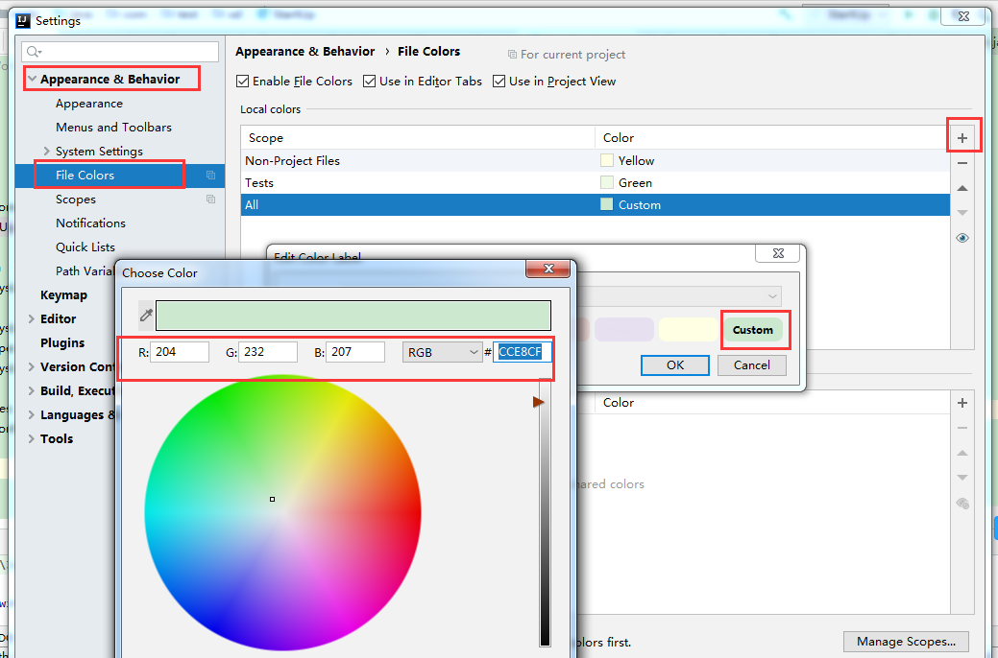Move selected scope down with the arrow icon
Viewport: 998px width, 658px height.
pos(962,213)
